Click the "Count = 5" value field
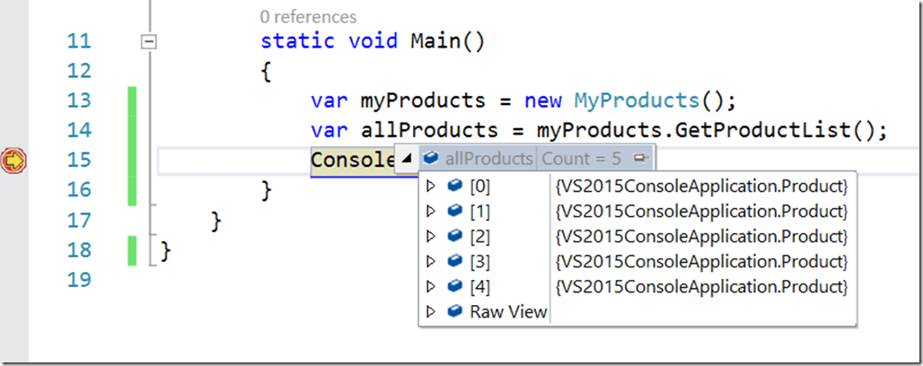 580,159
